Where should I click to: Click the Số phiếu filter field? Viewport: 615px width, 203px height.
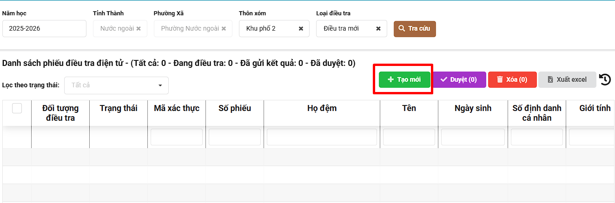[x=235, y=137]
